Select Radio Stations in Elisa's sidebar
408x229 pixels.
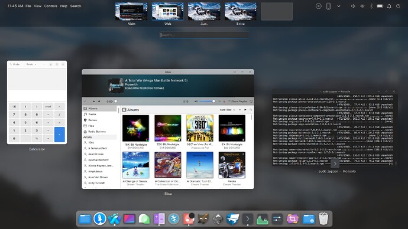[x=100, y=132]
